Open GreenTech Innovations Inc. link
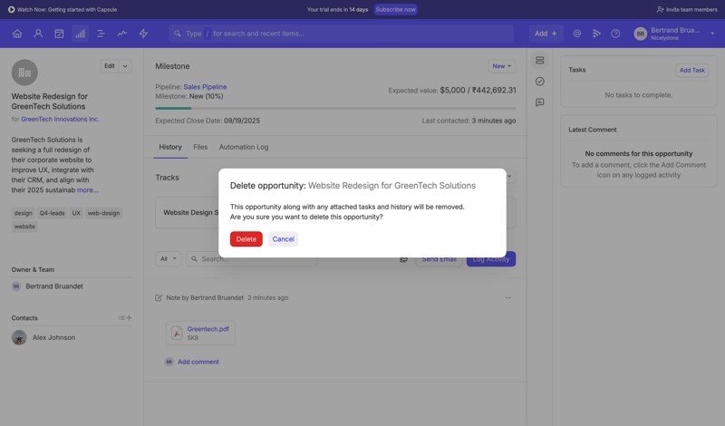 pos(60,119)
